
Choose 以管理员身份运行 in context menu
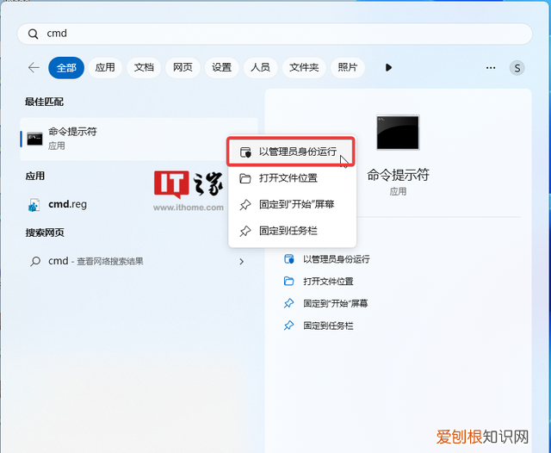[x=291, y=152]
